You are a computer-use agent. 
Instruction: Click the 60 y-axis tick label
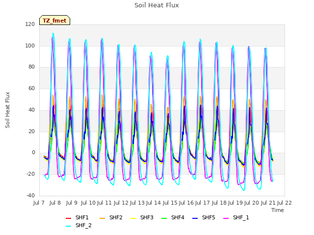click(31, 88)
